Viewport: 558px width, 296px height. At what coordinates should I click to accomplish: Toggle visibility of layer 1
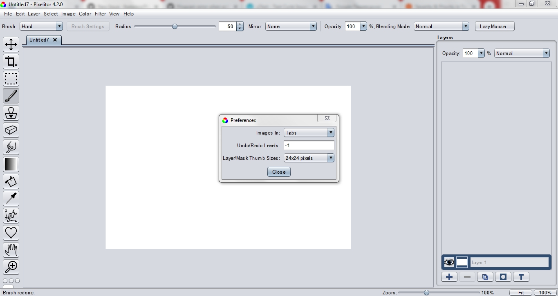tap(449, 262)
